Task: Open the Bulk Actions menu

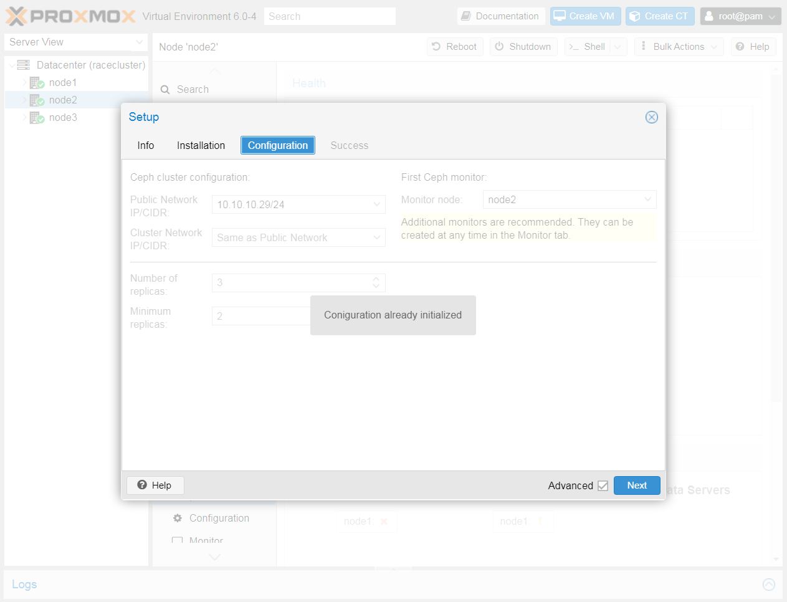Action: tap(679, 47)
